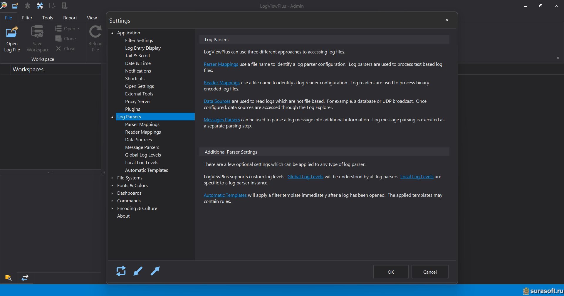Select Date & Time in the tree
564x296 pixels.
(138, 63)
